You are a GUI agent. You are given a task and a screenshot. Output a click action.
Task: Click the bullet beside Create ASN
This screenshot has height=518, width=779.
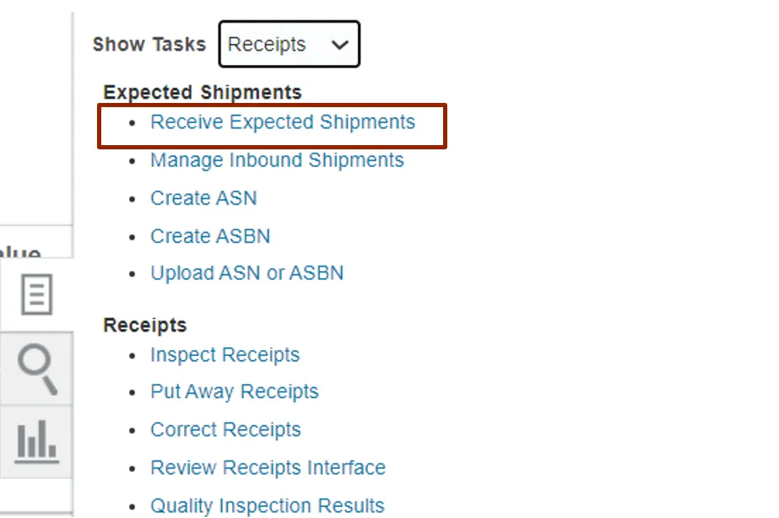point(132,199)
